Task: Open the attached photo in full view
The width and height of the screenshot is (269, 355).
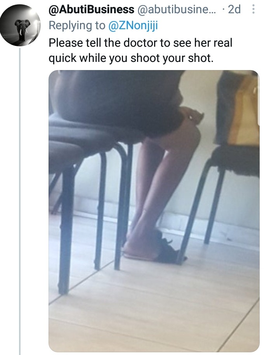Action: (x=154, y=211)
